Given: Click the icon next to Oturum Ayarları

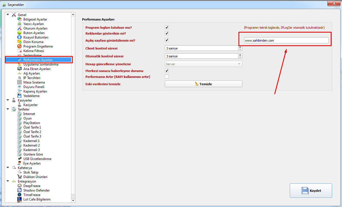Looking at the screenshot, I should click(19, 28).
